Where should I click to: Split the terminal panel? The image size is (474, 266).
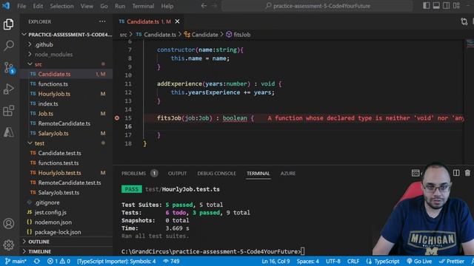click(456, 173)
